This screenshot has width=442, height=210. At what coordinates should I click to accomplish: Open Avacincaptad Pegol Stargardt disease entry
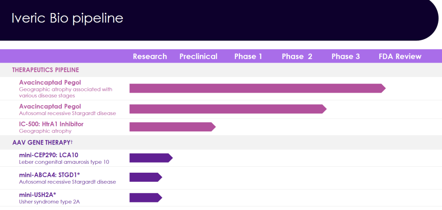(50, 106)
